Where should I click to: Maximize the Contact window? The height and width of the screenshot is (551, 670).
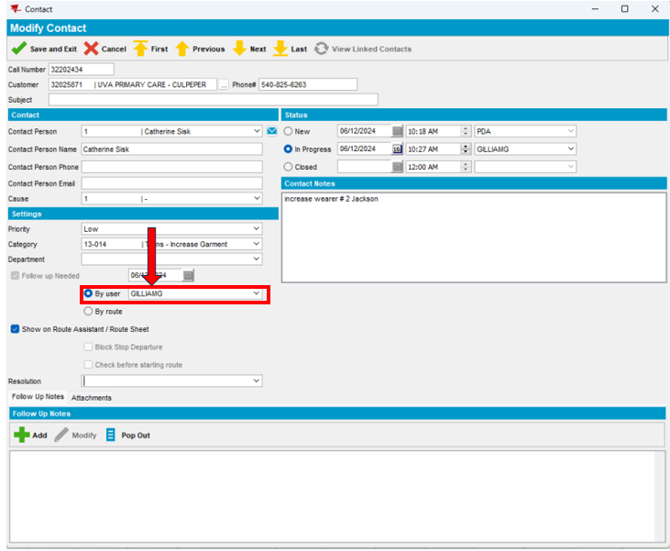pyautogui.click(x=625, y=9)
